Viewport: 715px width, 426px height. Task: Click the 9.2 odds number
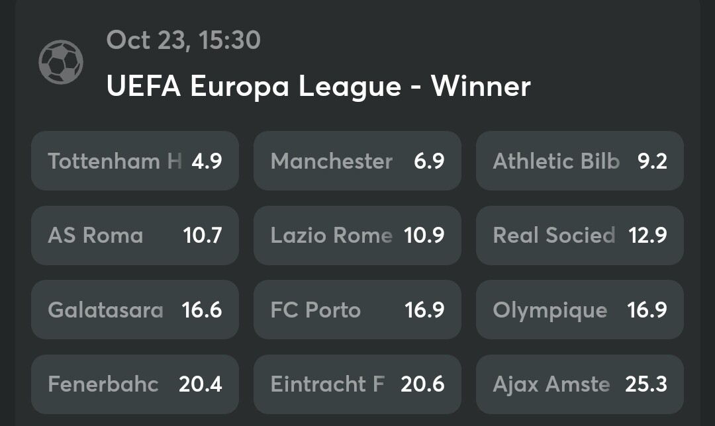click(652, 161)
